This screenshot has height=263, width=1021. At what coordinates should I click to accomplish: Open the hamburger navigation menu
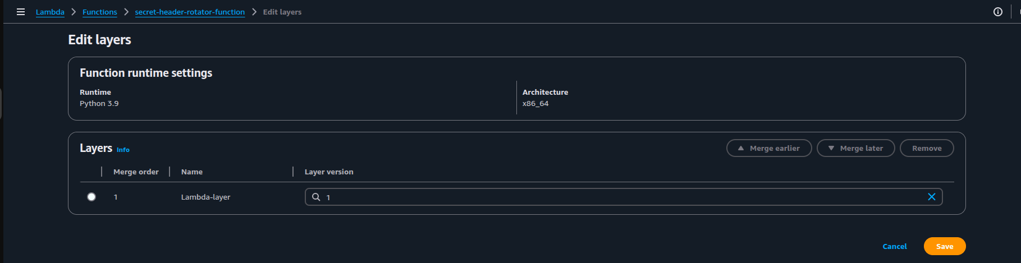pyautogui.click(x=21, y=12)
